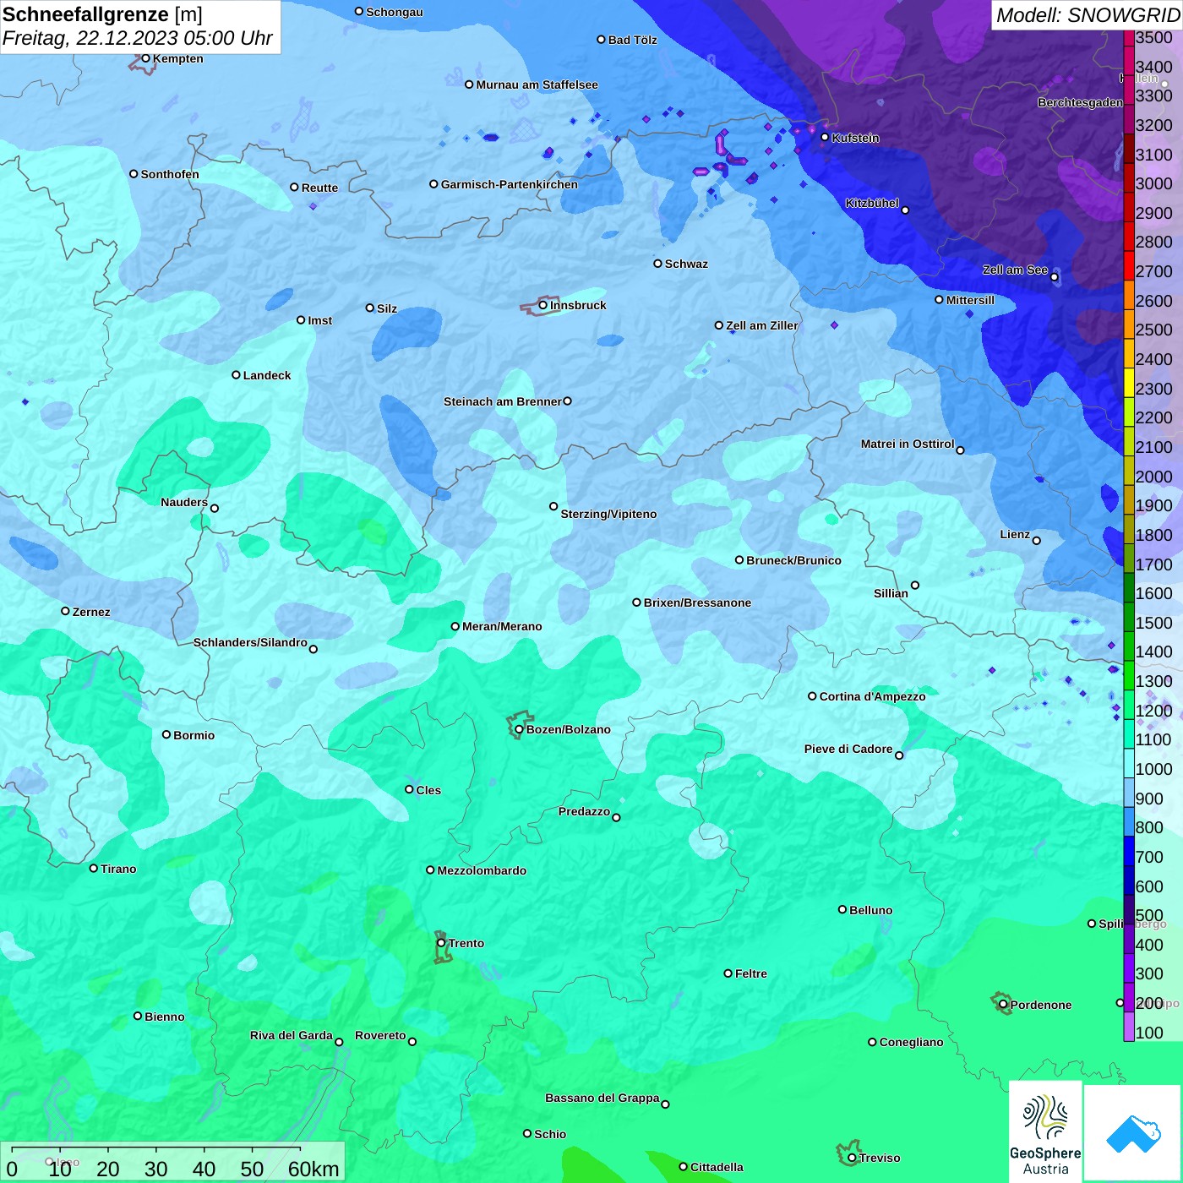Click the Sonthofen label
The image size is (1183, 1183).
pyautogui.click(x=170, y=174)
